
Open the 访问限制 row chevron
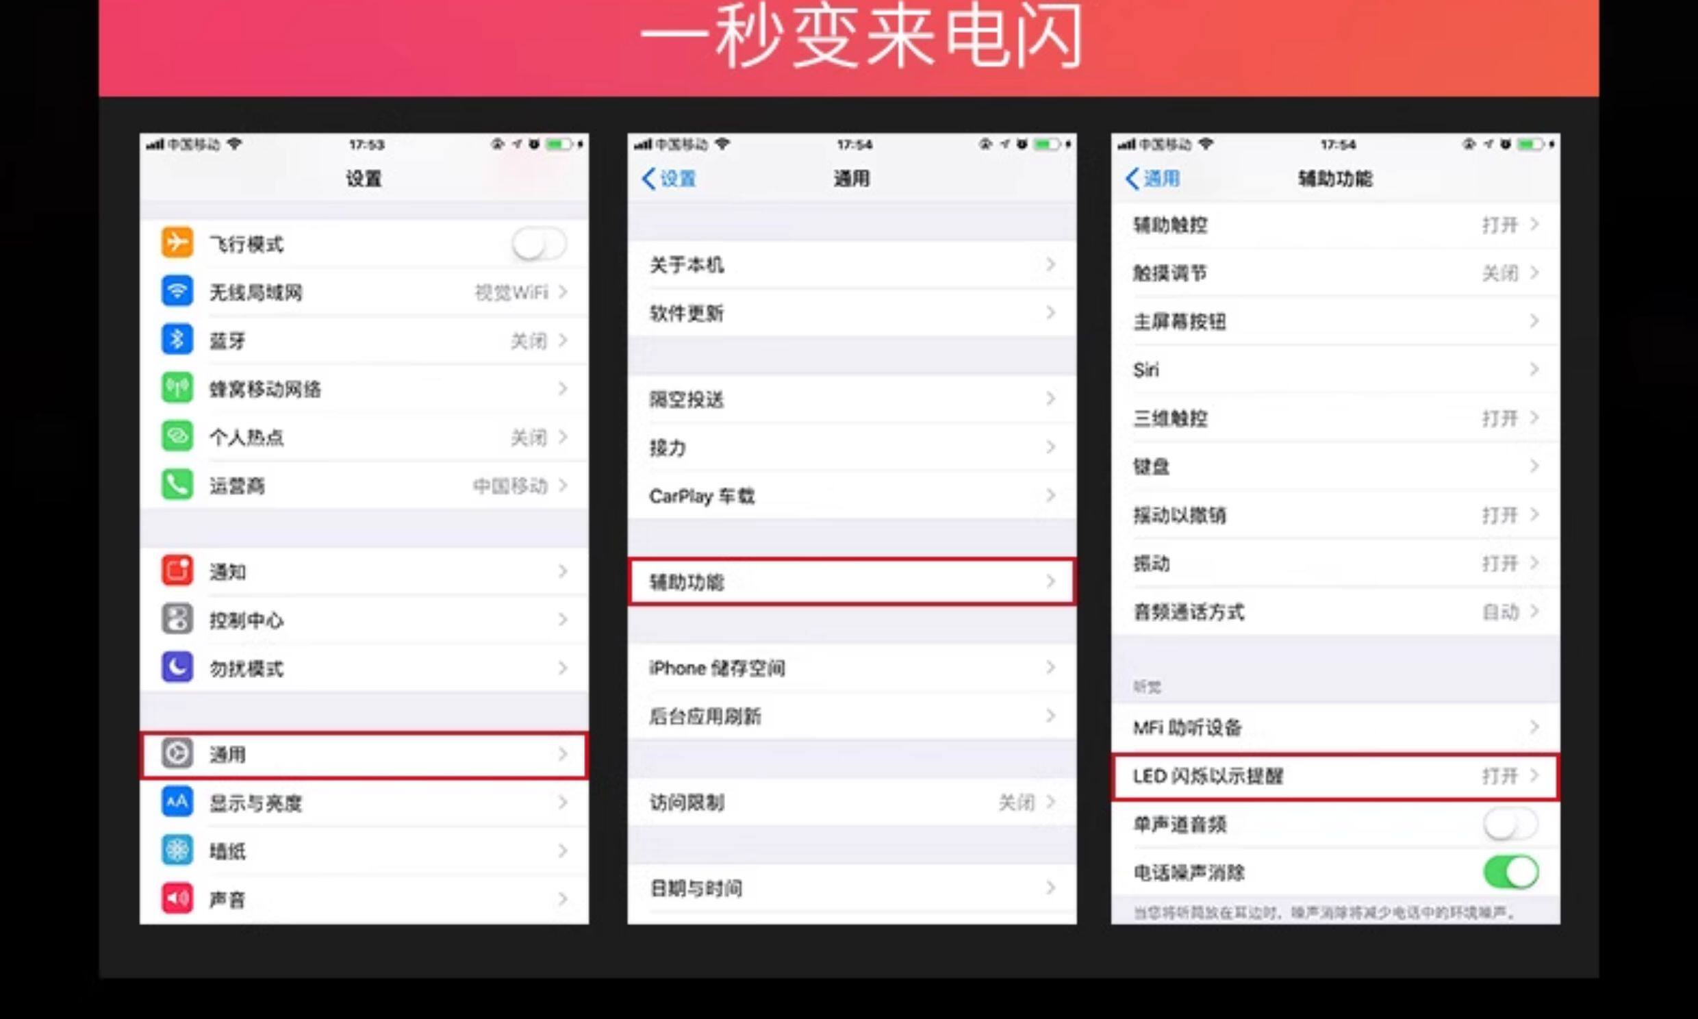coord(1050,802)
